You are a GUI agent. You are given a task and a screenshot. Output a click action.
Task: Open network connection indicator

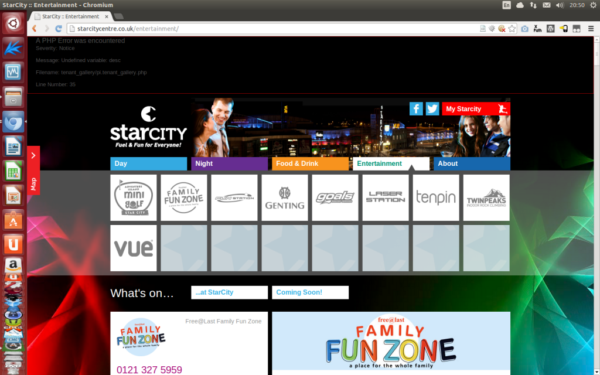[533, 5]
